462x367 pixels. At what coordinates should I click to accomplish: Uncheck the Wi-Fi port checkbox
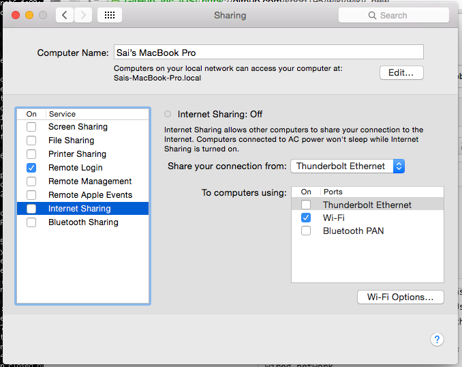click(x=306, y=218)
